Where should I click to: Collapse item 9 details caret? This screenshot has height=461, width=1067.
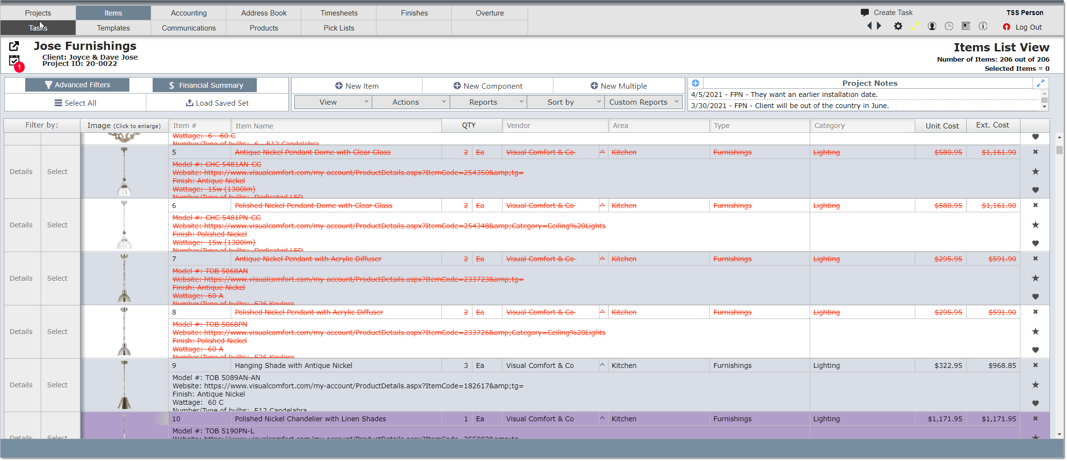(x=602, y=366)
